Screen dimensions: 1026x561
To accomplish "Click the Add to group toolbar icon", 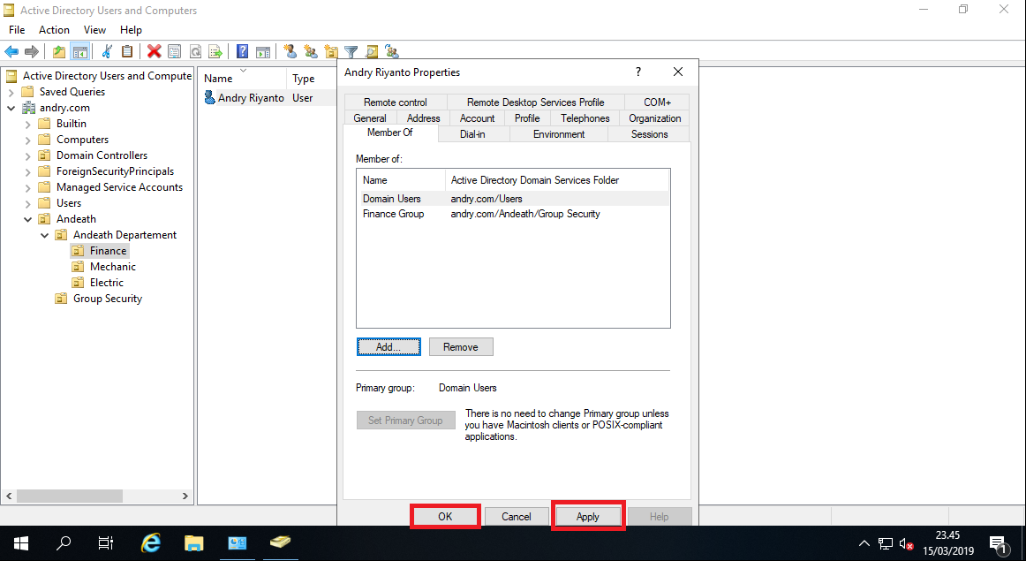I will point(392,52).
